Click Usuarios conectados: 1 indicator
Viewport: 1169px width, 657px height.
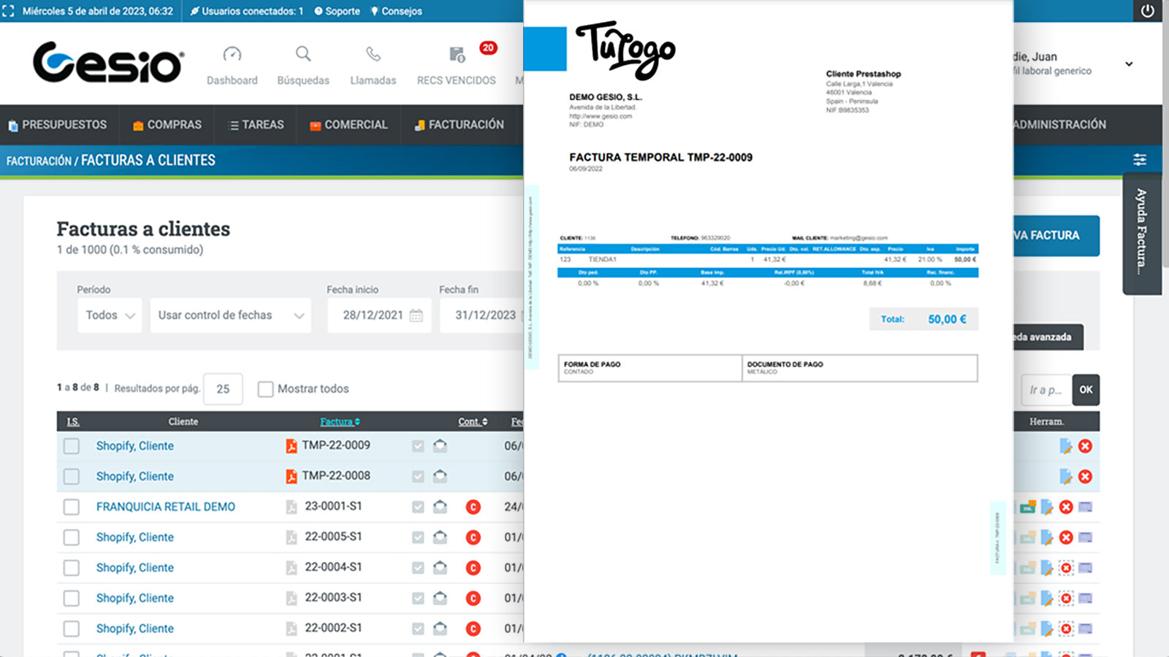247,11
